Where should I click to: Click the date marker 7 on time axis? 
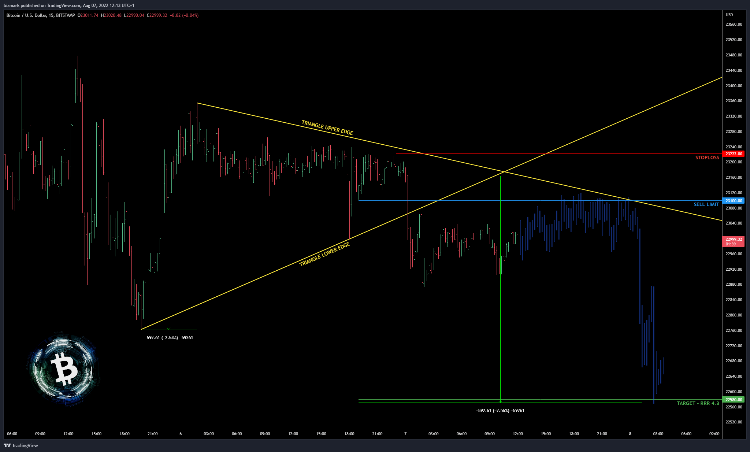pyautogui.click(x=405, y=434)
